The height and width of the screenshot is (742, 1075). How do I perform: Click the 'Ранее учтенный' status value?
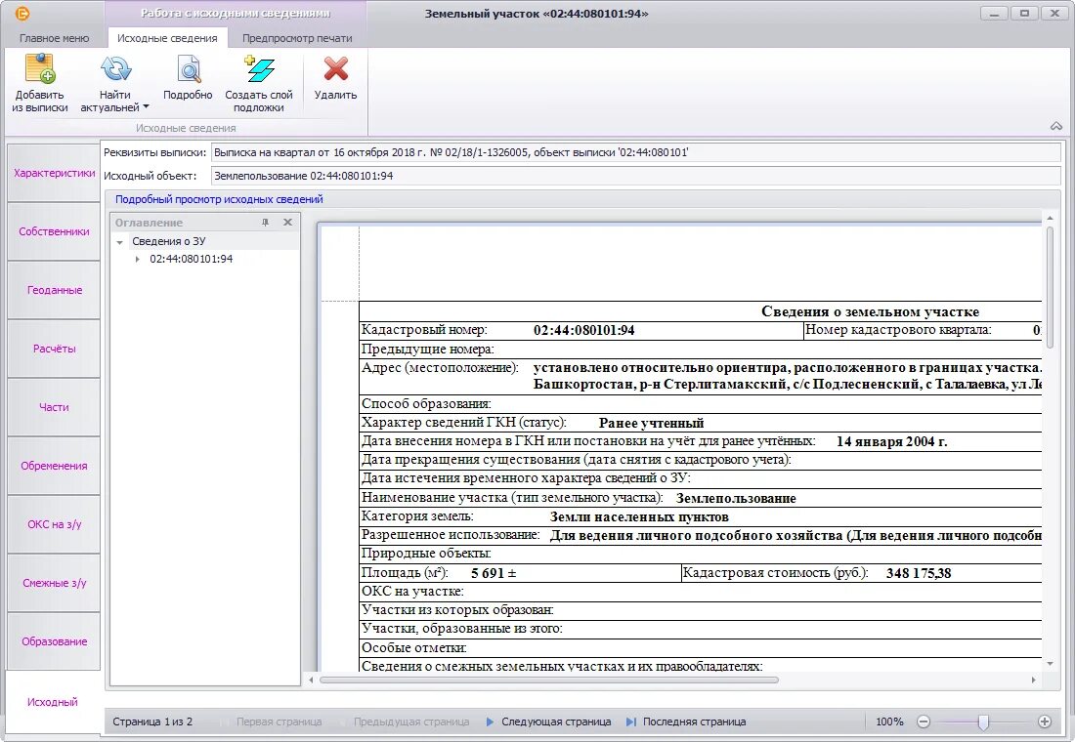tap(651, 424)
